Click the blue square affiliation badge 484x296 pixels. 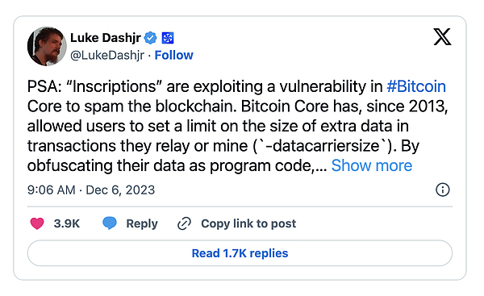(x=168, y=38)
